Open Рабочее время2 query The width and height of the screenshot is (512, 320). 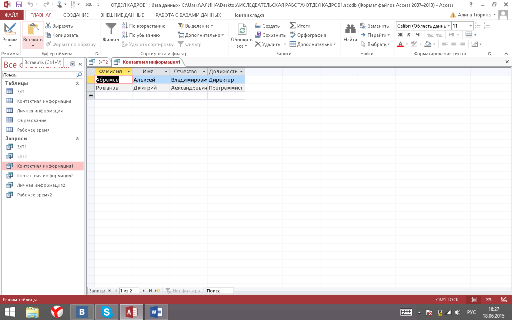tap(34, 195)
